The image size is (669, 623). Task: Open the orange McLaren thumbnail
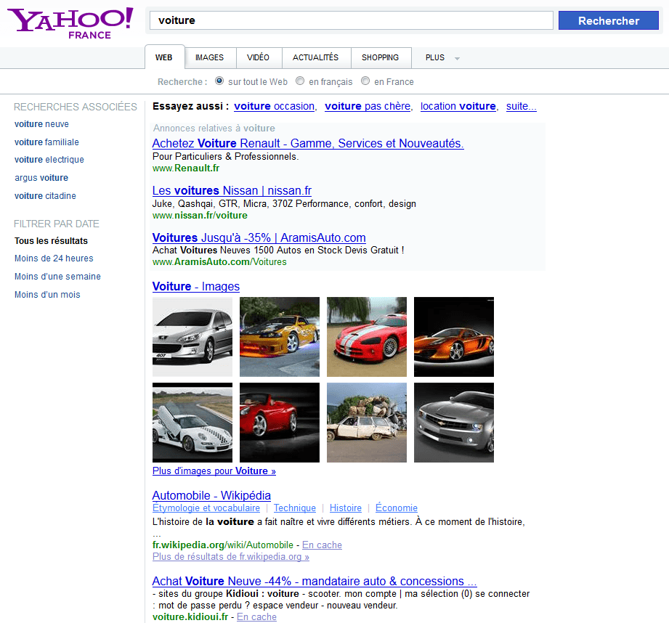[454, 337]
